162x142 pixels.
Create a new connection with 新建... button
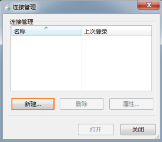(33, 104)
